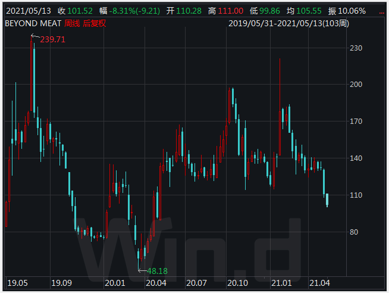Click the red ellipsis more-info indicator
Image resolution: width=389 pixels, height=293 pixels.
pyautogui.click(x=381, y=13)
